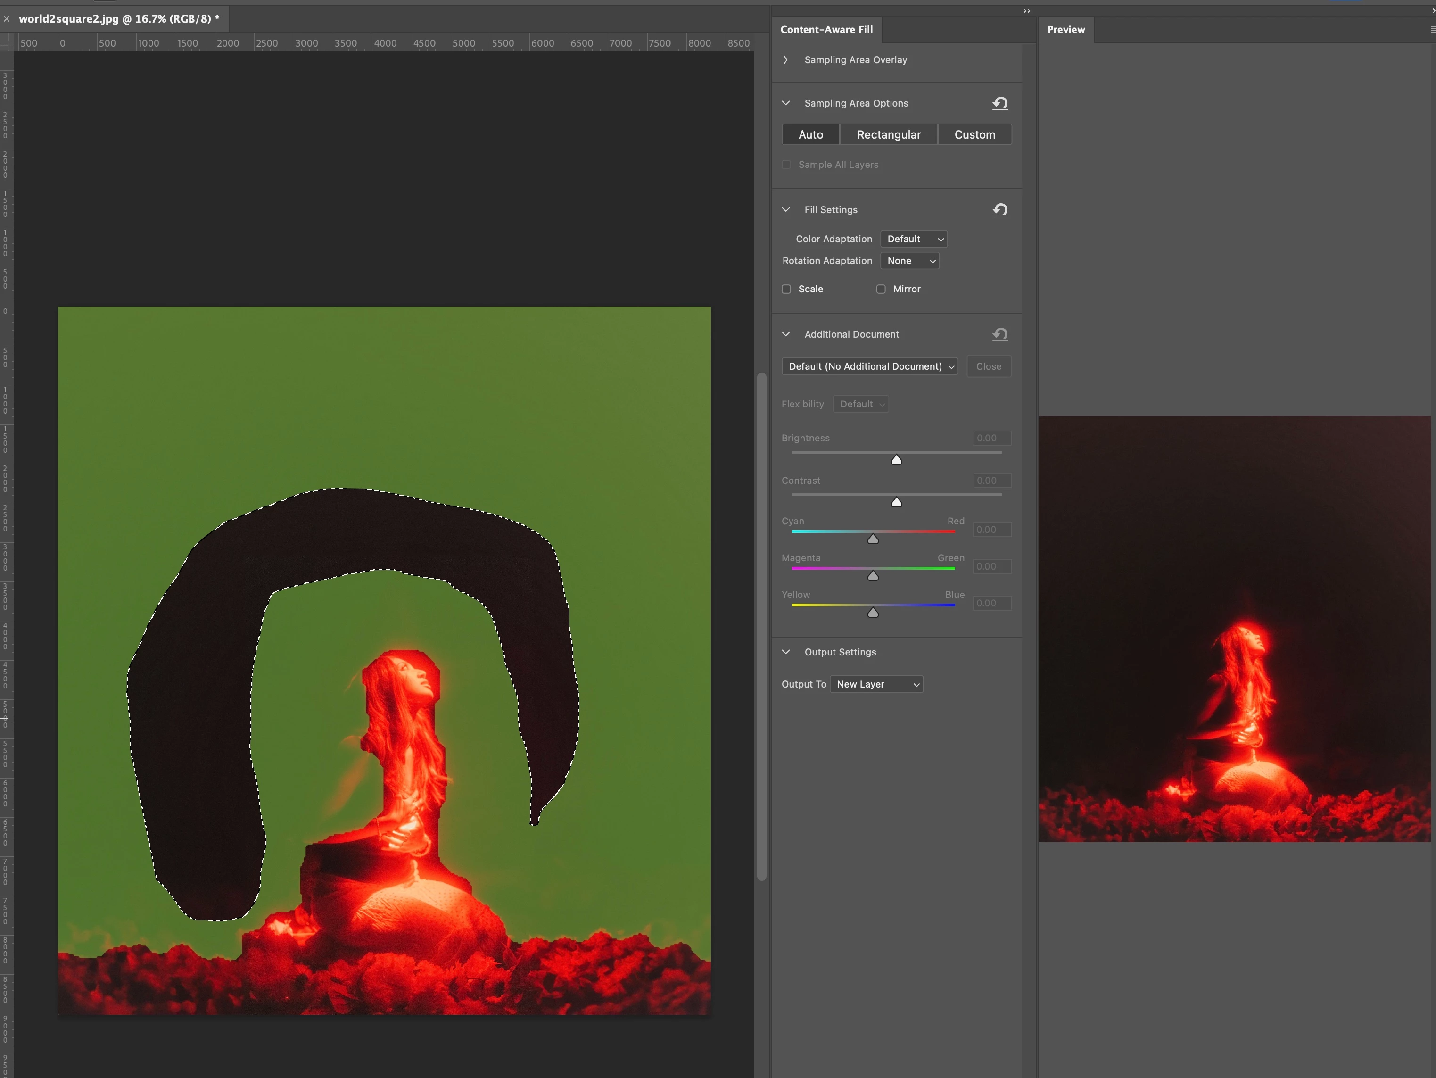Enable the Mirror checkbox

point(881,289)
